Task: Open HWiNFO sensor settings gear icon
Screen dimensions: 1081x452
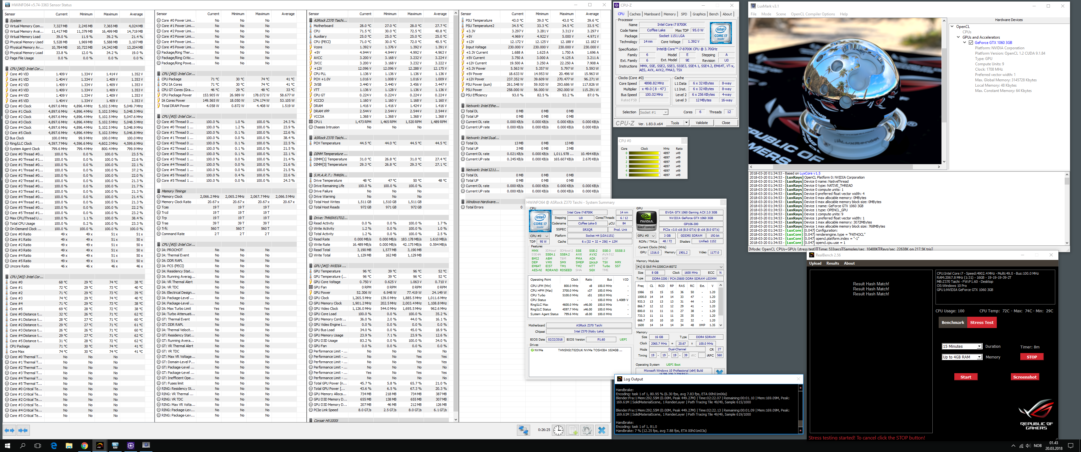Action: point(587,430)
